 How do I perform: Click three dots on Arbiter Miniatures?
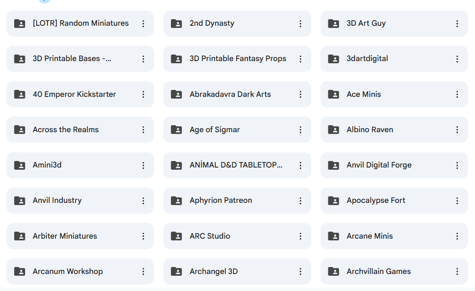pos(143,236)
